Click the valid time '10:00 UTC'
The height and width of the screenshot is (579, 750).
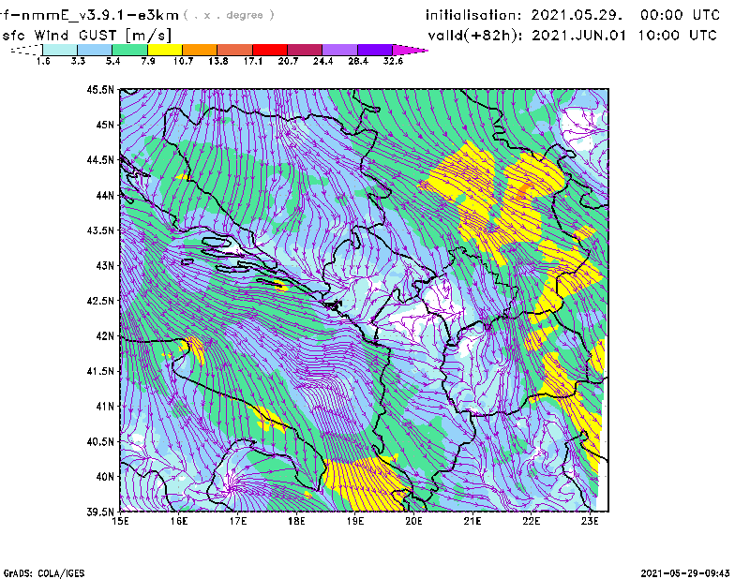[x=678, y=36]
